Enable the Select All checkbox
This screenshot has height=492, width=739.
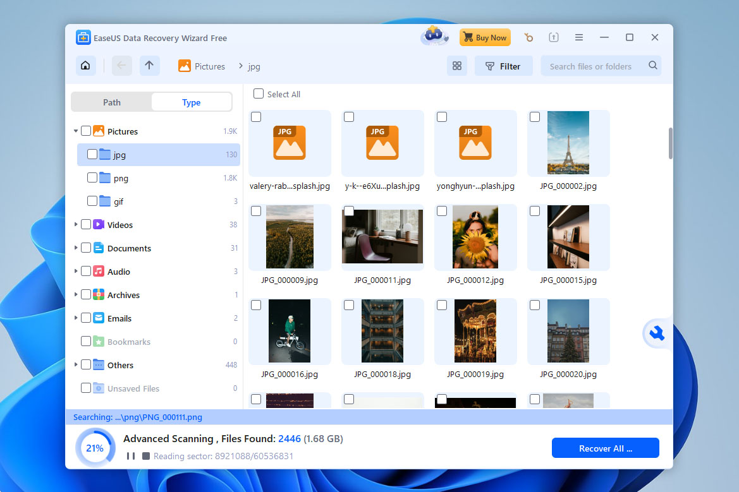pos(258,93)
